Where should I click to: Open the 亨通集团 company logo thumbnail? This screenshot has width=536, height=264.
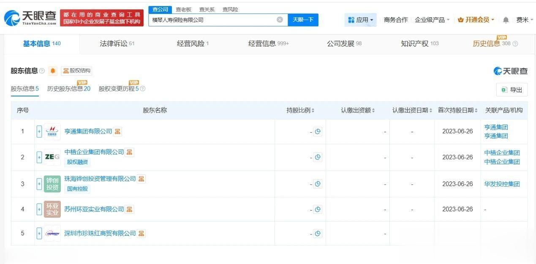[x=52, y=131]
